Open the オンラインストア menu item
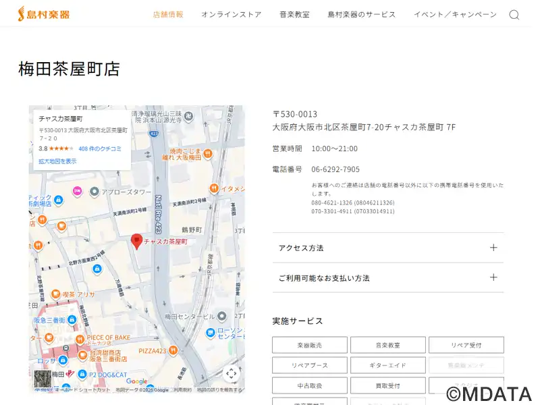540x405 pixels. (231, 15)
